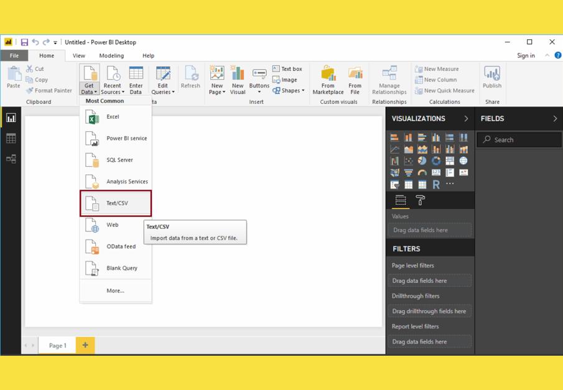The width and height of the screenshot is (563, 390).
Task: Click More... in the Get Data list
Action: [115, 290]
